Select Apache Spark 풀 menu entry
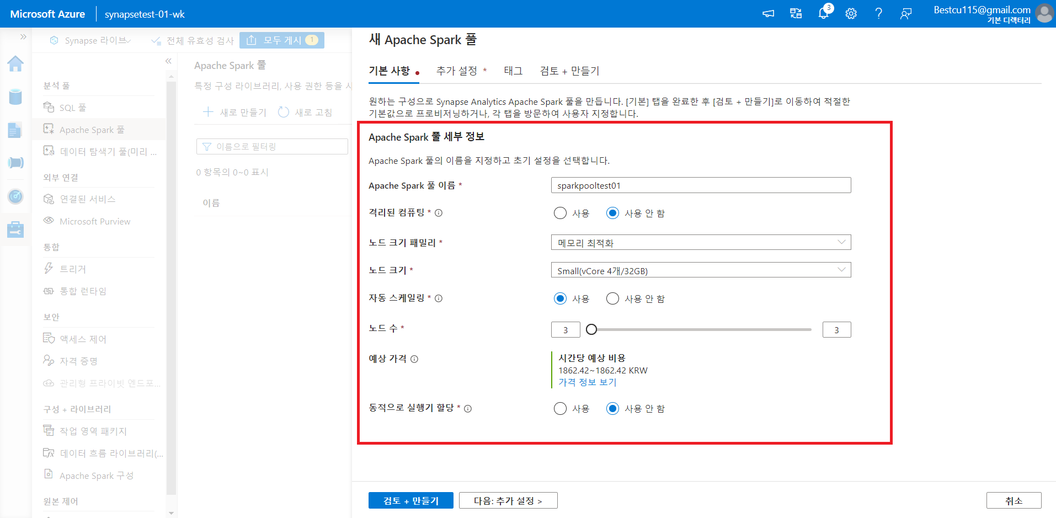 99,130
